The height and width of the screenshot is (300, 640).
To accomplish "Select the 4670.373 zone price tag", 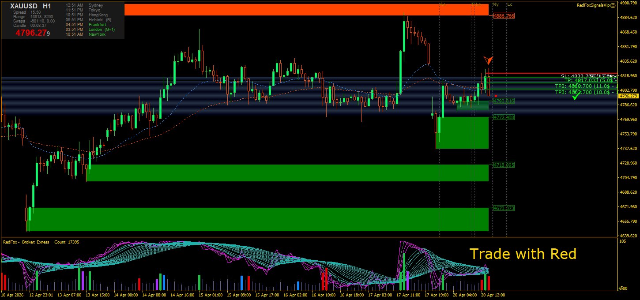I will (504, 208).
